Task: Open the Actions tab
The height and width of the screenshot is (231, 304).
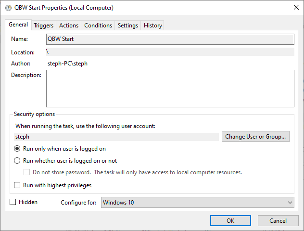Action: tap(69, 26)
